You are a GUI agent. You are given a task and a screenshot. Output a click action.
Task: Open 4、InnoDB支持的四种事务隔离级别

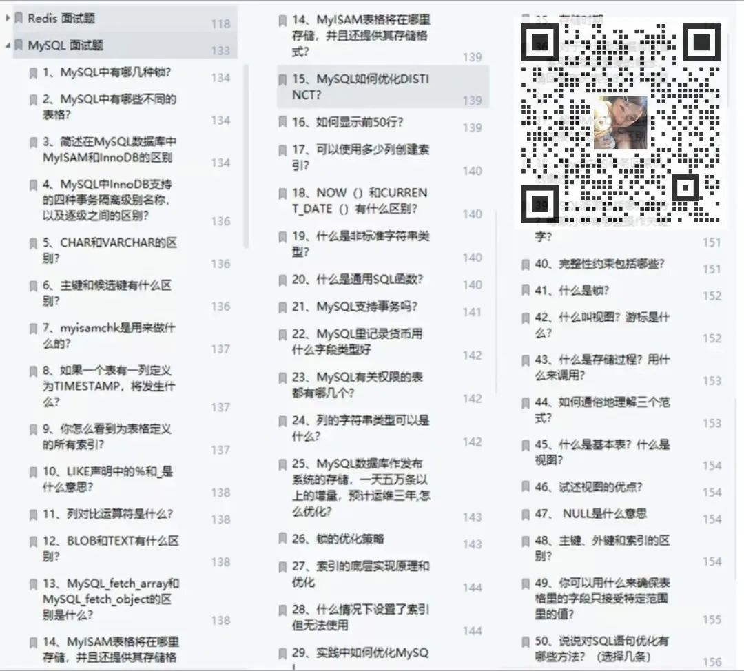(x=107, y=200)
